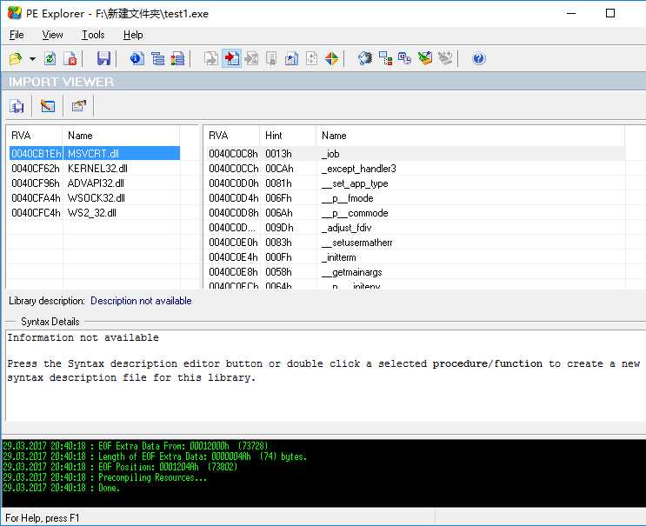646x526 pixels.
Task: Select the __getmainargs function row
Action: coord(415,272)
